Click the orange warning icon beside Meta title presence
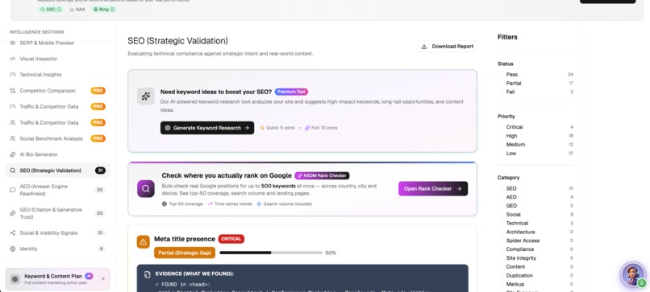 pyautogui.click(x=143, y=242)
